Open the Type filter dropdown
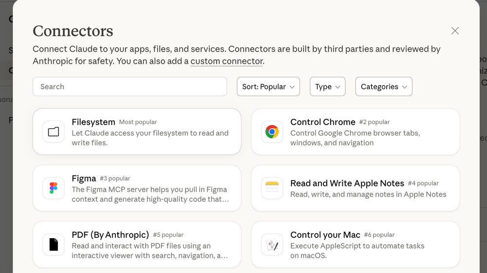This screenshot has width=487, height=273. (x=328, y=86)
